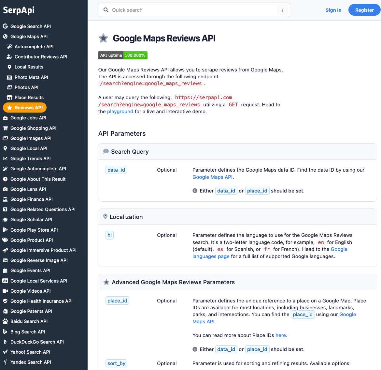Click the calendar icon beside Google Events API
This screenshot has height=370, width=381.
tap(5, 270)
